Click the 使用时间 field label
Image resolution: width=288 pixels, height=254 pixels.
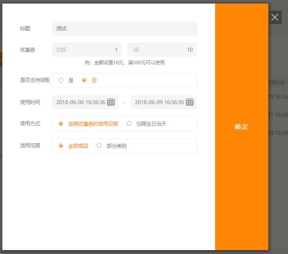(30, 102)
